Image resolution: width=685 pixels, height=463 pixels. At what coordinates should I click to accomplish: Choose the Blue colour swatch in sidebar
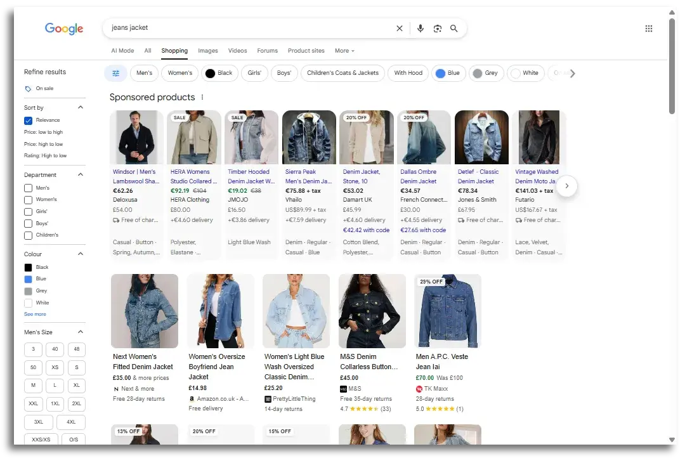click(x=28, y=280)
